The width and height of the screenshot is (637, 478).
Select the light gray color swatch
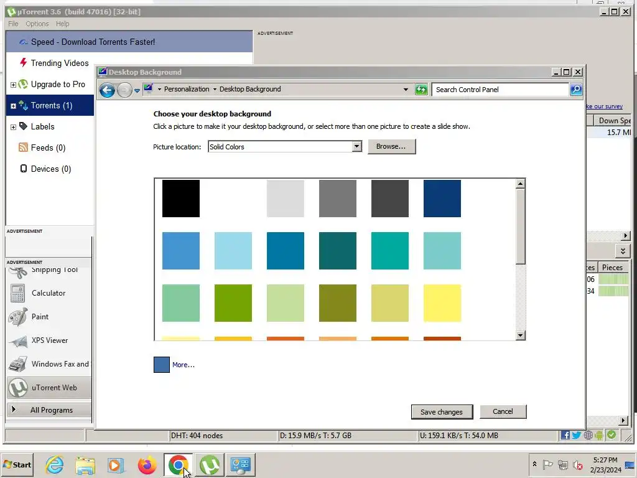pos(285,199)
